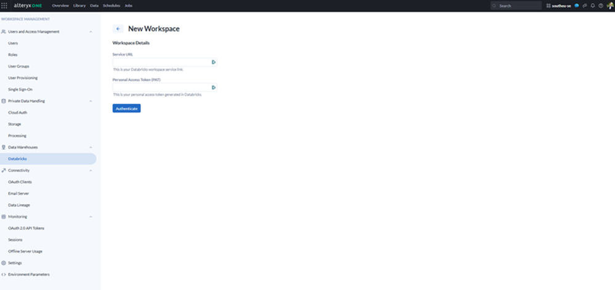The image size is (615, 290).
Task: Collapse Users and Access Management section
Action: point(90,32)
